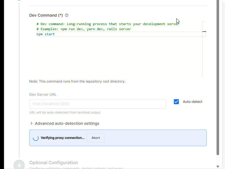Expand Advanced auto-detection settings via chevron
The image size is (225, 169).
[31, 123]
